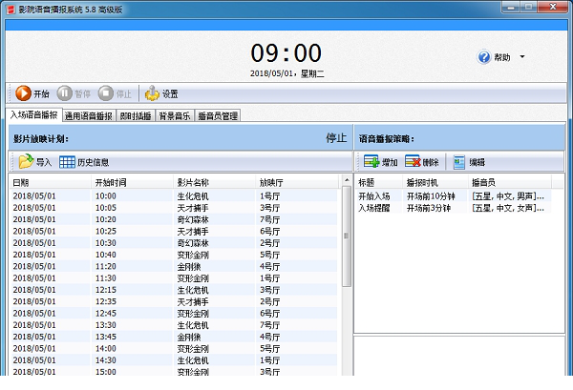This screenshot has width=573, height=390.
Task: Expand the 帮助 dropdown arrow
Action: coord(522,57)
